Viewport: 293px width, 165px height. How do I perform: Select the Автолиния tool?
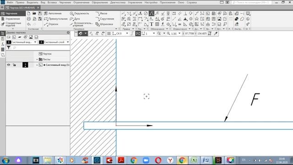coord(53,13)
